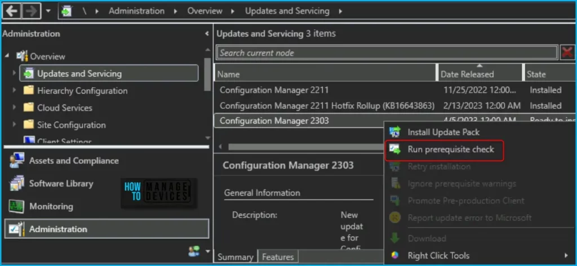Viewport: 577px width, 266px height.
Task: Click the Install Update Pack menu icon
Action: 395,132
